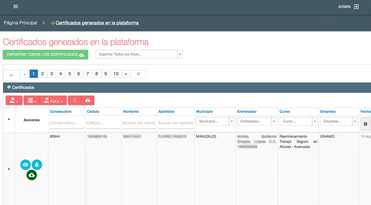371x205 pixels.
Task: Click Exportar Todos Los Certificados button
Action: pos(45,55)
